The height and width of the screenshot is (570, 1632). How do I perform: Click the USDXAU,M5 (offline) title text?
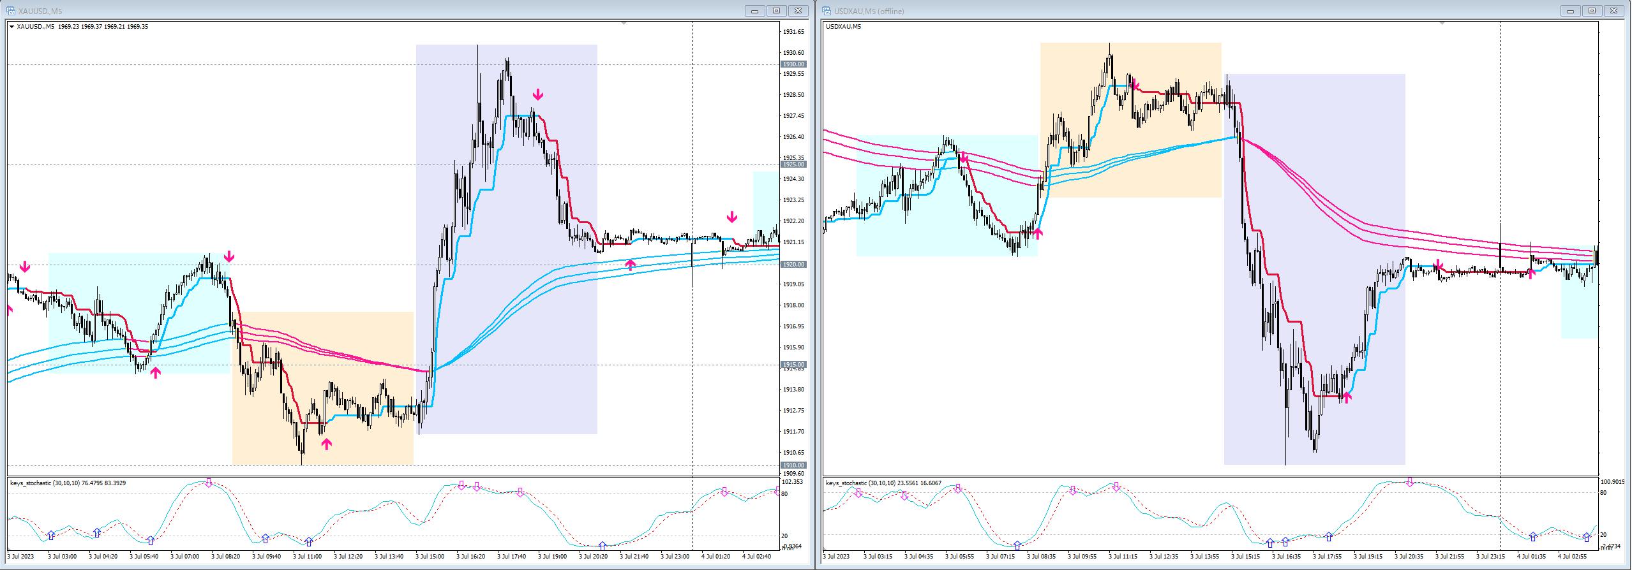point(869,11)
